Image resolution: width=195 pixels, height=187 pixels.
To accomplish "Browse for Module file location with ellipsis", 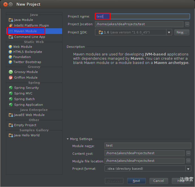I will (188, 161).
